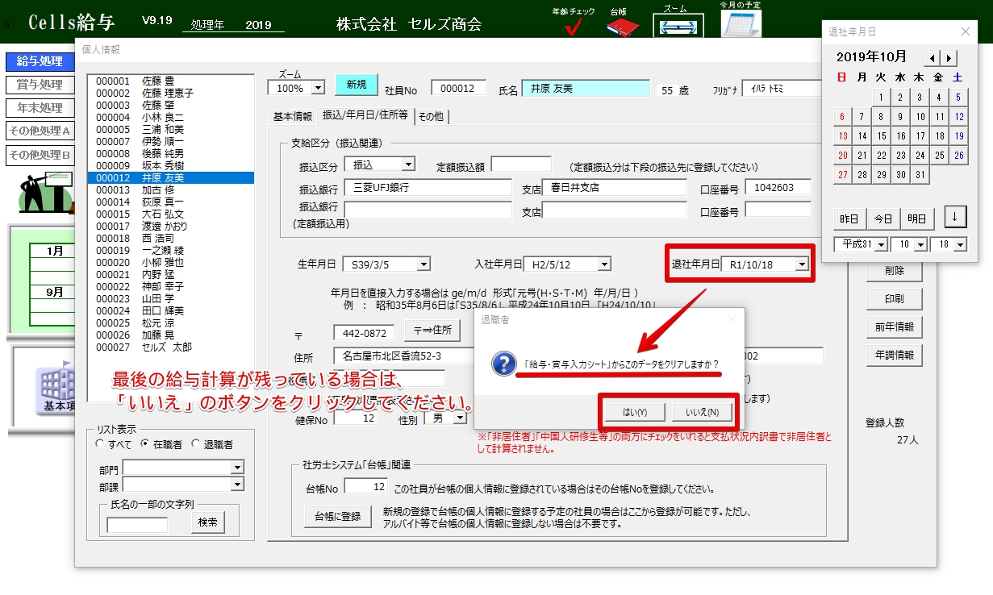Open その他処理A in the left menu
Image resolution: width=993 pixels, height=595 pixels.
click(40, 131)
